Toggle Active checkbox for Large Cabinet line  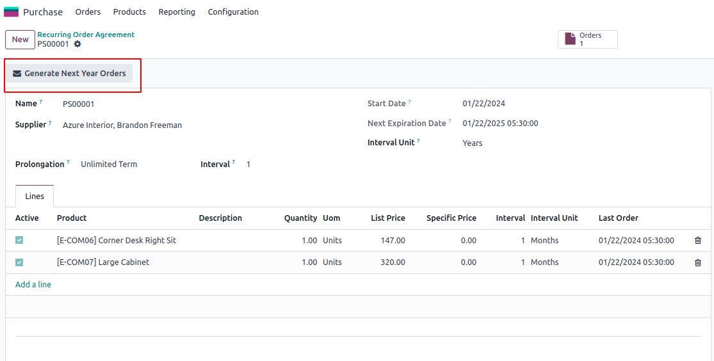(19, 262)
